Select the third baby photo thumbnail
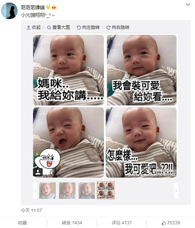This screenshot has width=195, height=228. (x=87, y=191)
